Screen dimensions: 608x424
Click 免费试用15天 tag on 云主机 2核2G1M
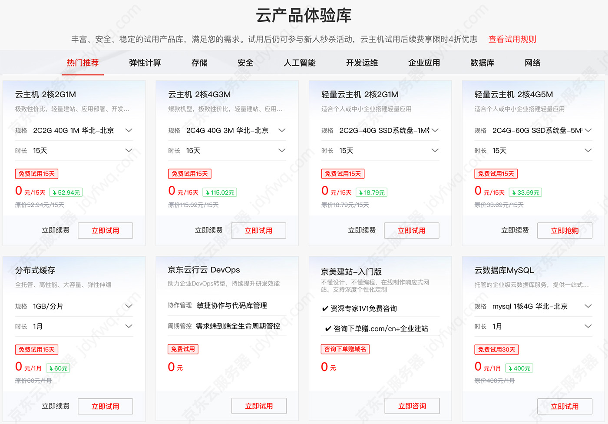[x=36, y=174]
